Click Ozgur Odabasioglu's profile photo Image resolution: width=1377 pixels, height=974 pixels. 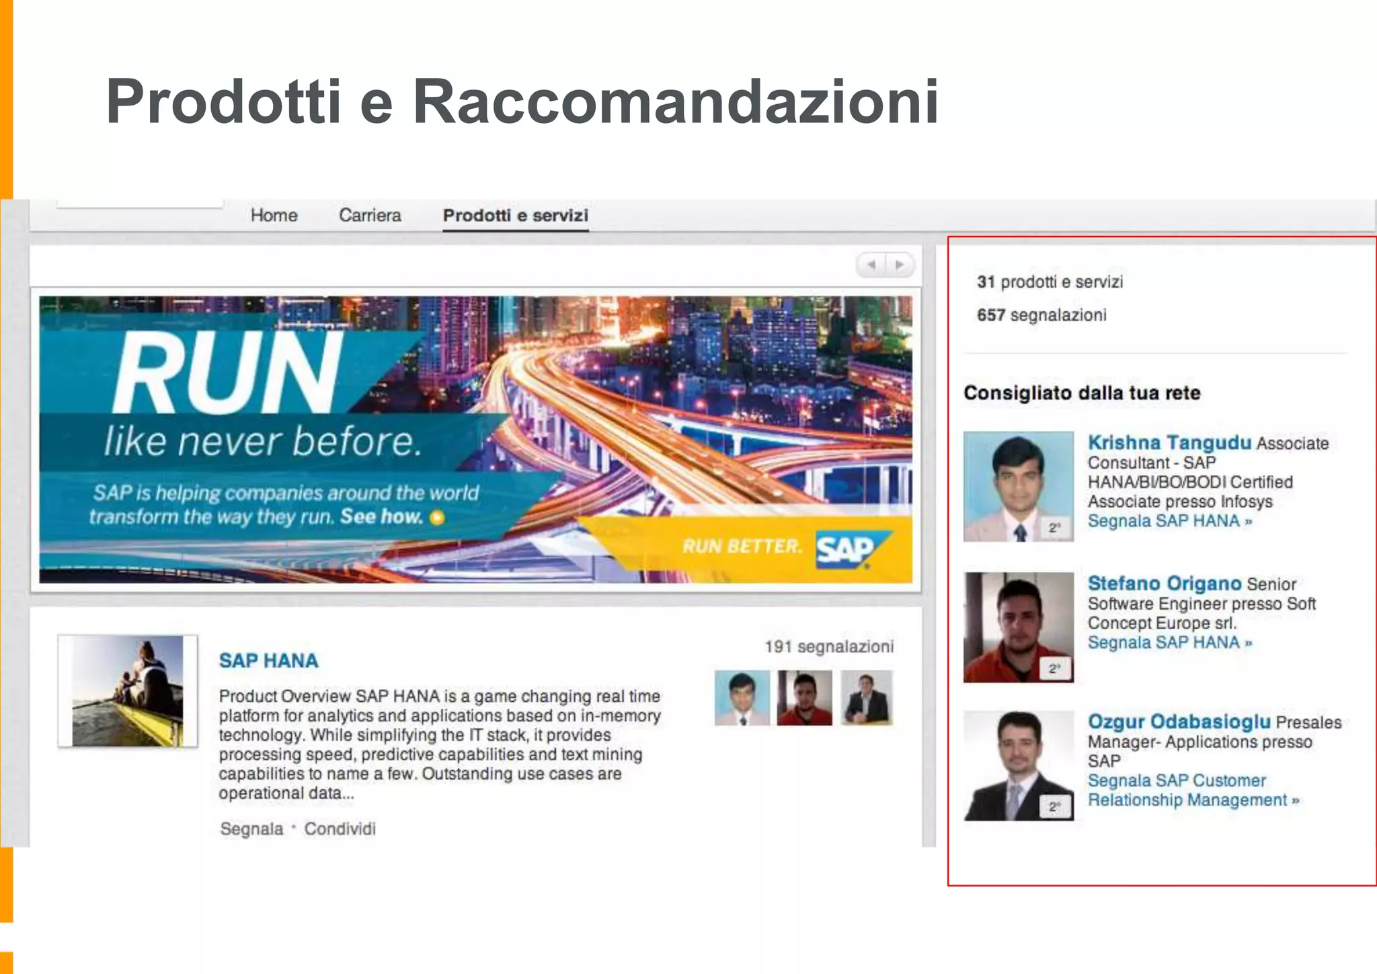point(1018,766)
